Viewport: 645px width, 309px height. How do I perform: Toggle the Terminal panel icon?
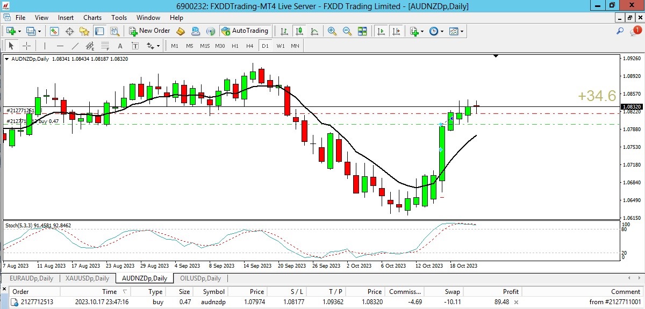pos(99,31)
